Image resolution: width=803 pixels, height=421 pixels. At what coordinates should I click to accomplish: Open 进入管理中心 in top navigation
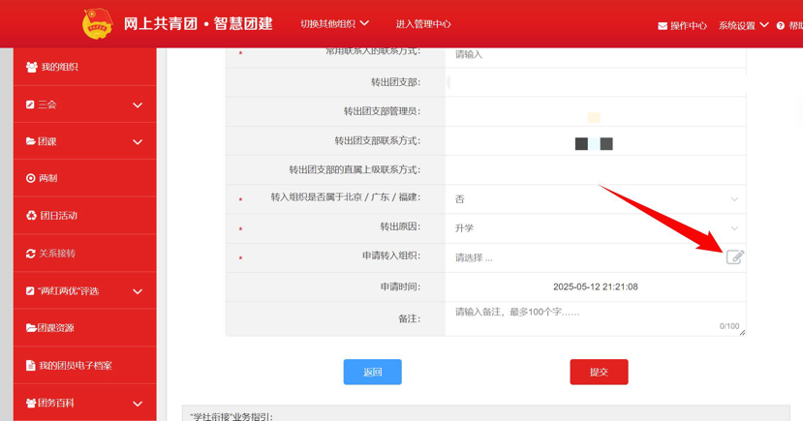pyautogui.click(x=423, y=24)
